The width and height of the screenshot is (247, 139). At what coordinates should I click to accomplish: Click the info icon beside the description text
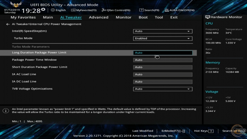tap(6, 111)
